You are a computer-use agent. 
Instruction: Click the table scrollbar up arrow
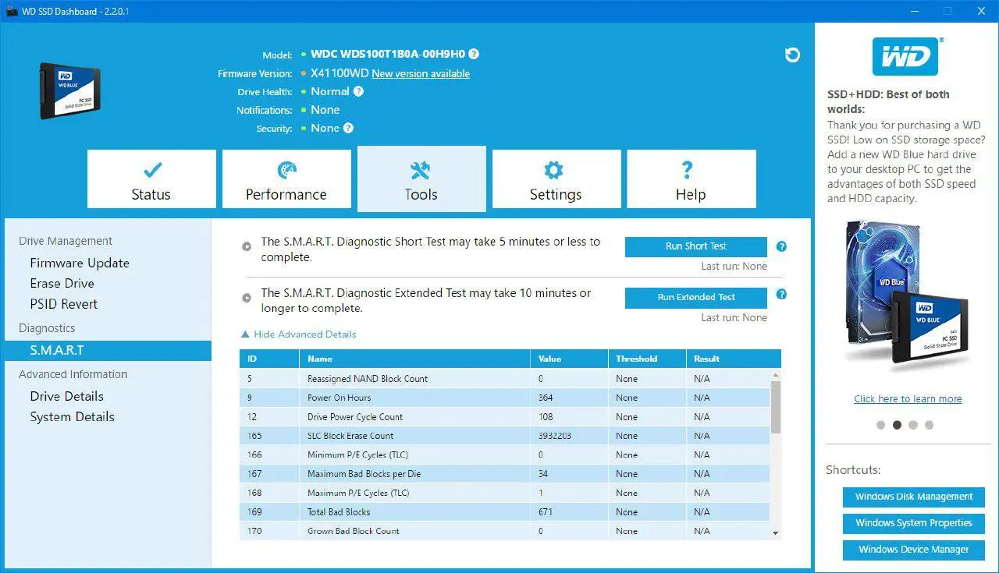pyautogui.click(x=776, y=375)
